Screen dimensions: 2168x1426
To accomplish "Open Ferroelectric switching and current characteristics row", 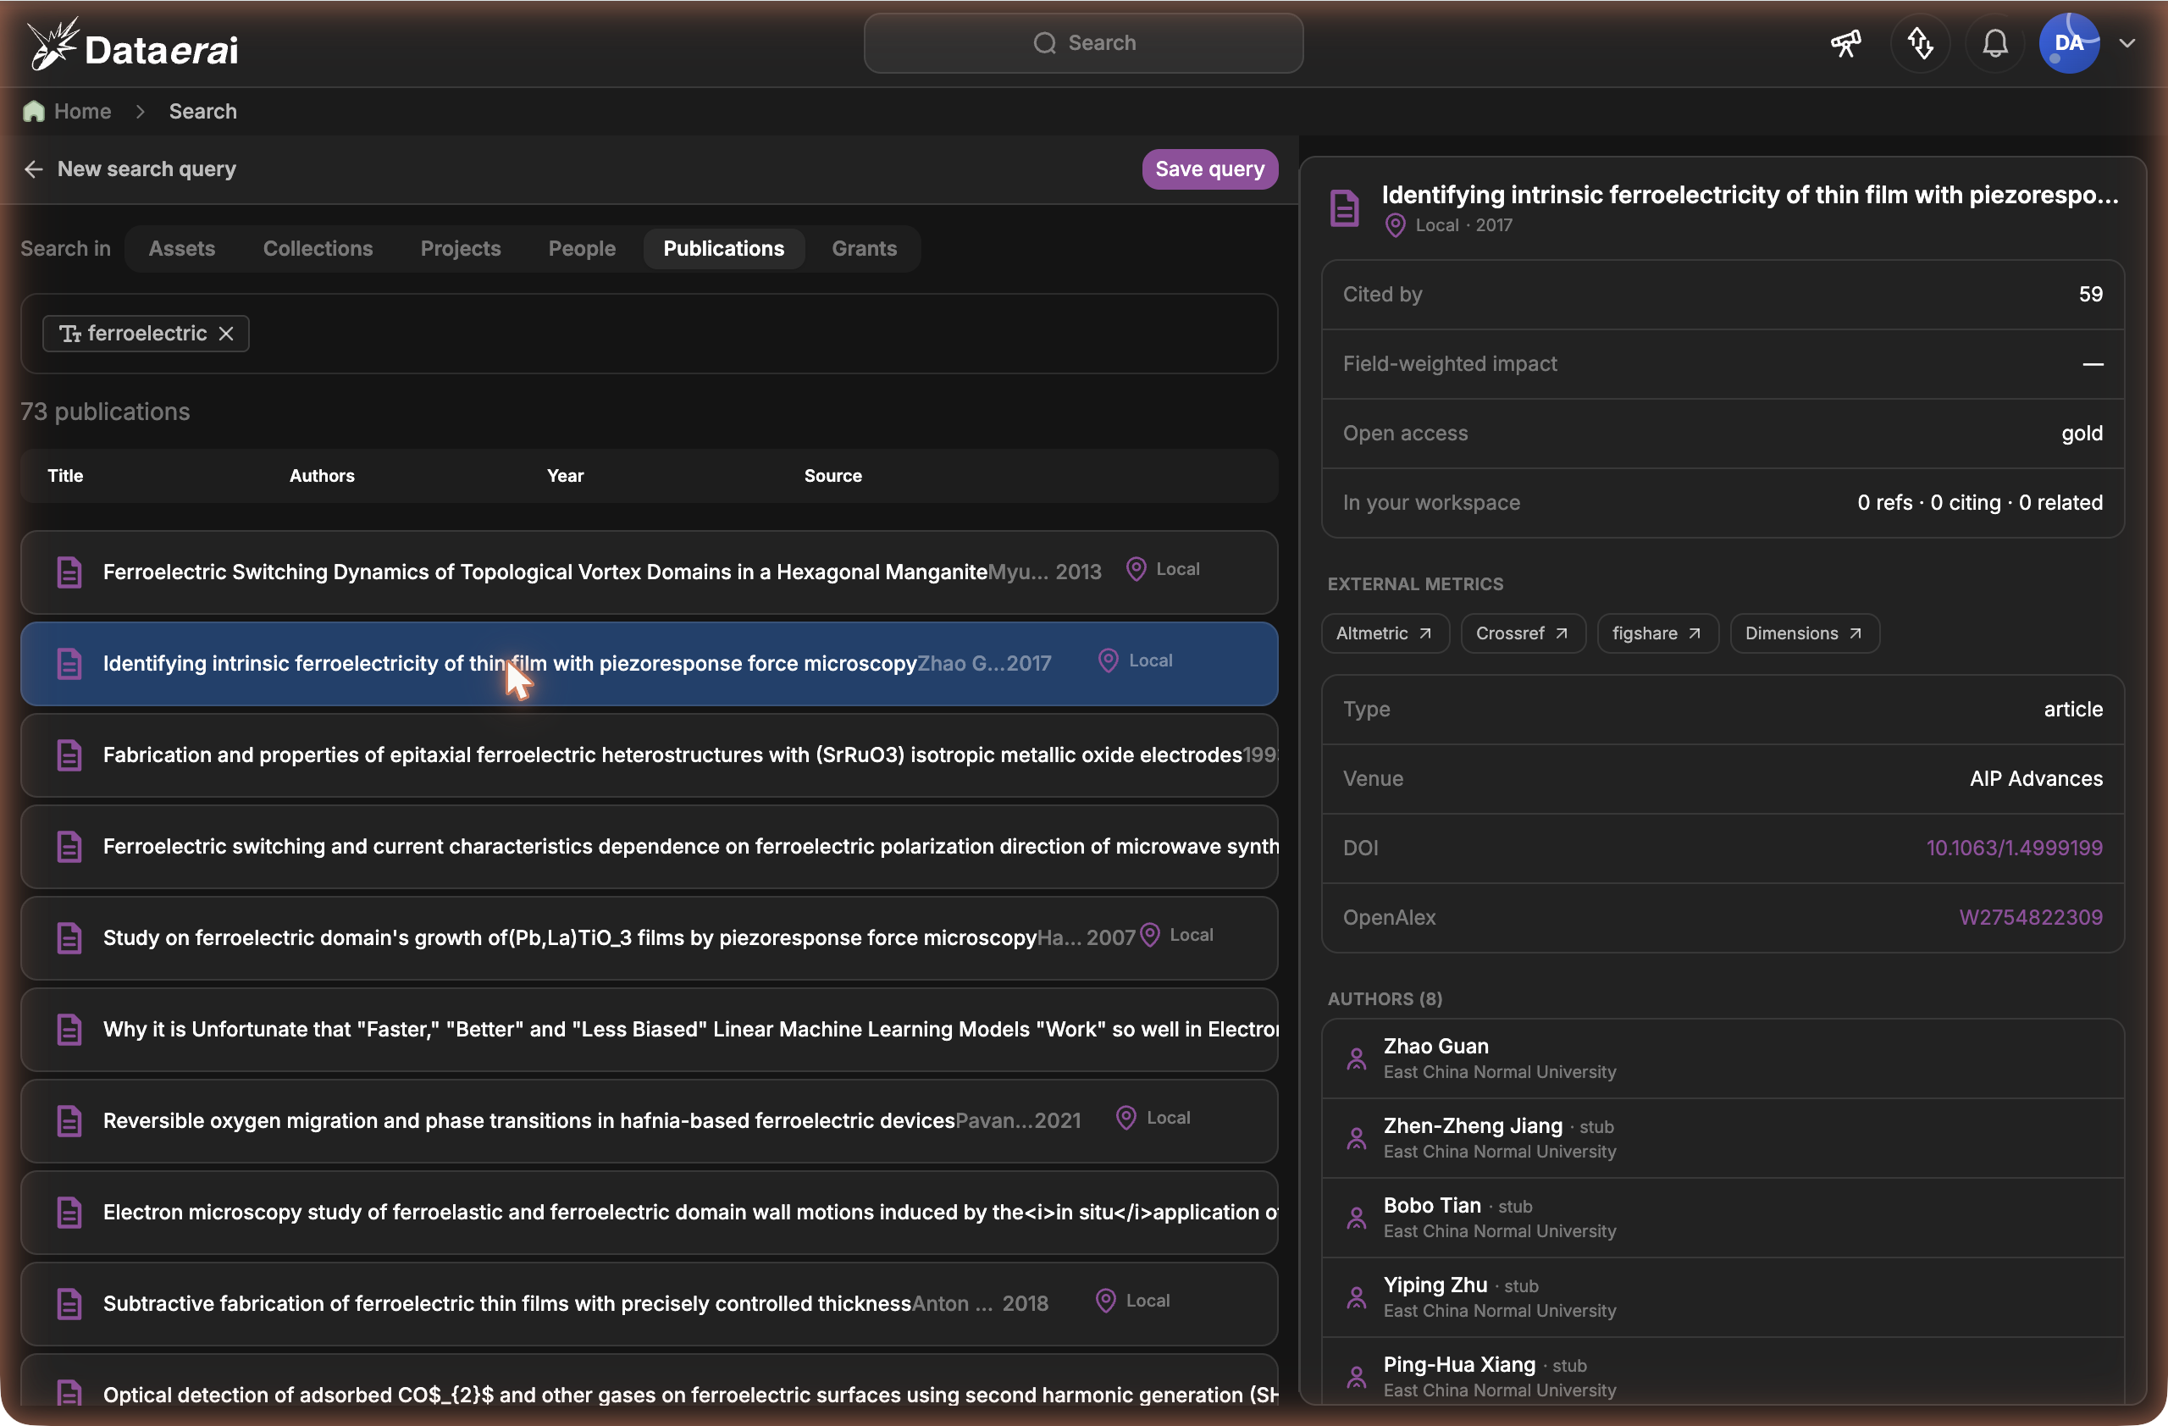I will coord(649,847).
